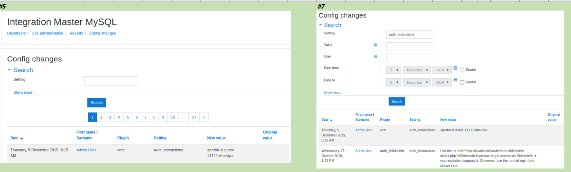
Task: Select the auth_shibboleth plugin cell
Action: click(392, 150)
